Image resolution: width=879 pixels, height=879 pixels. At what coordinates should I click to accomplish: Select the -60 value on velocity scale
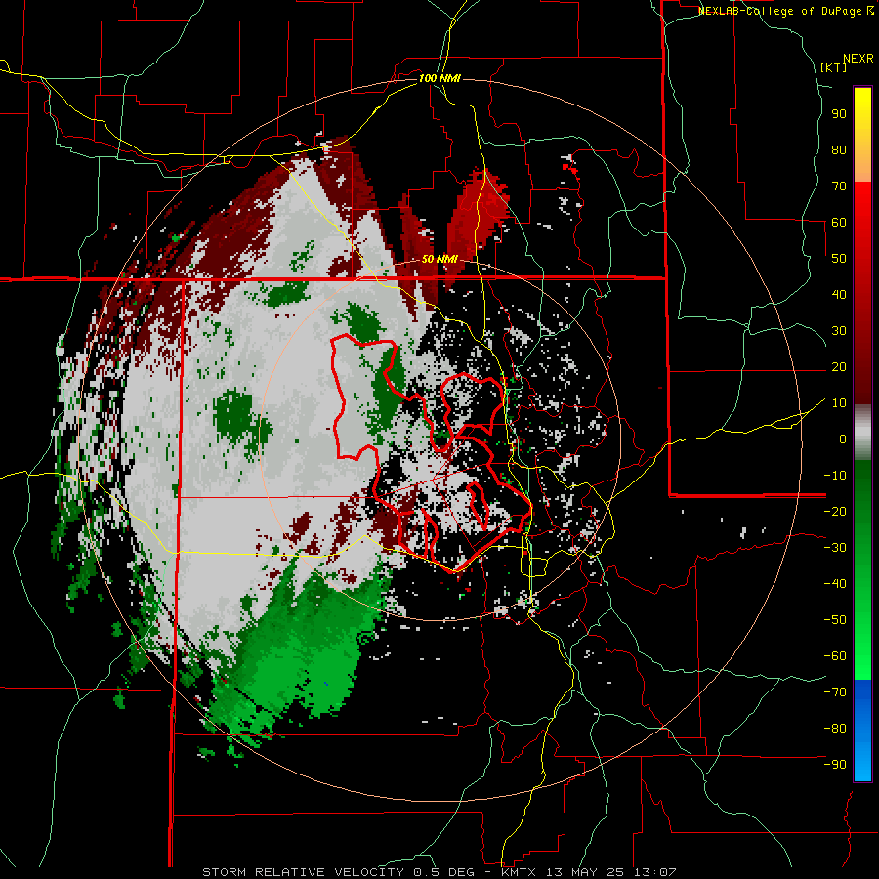[x=835, y=656]
